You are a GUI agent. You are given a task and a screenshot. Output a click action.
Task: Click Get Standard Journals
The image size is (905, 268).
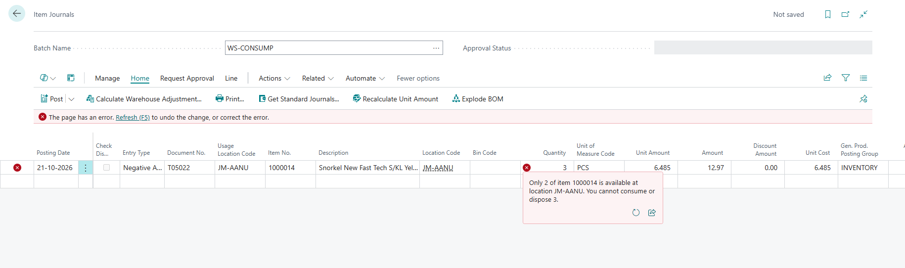[x=299, y=99]
